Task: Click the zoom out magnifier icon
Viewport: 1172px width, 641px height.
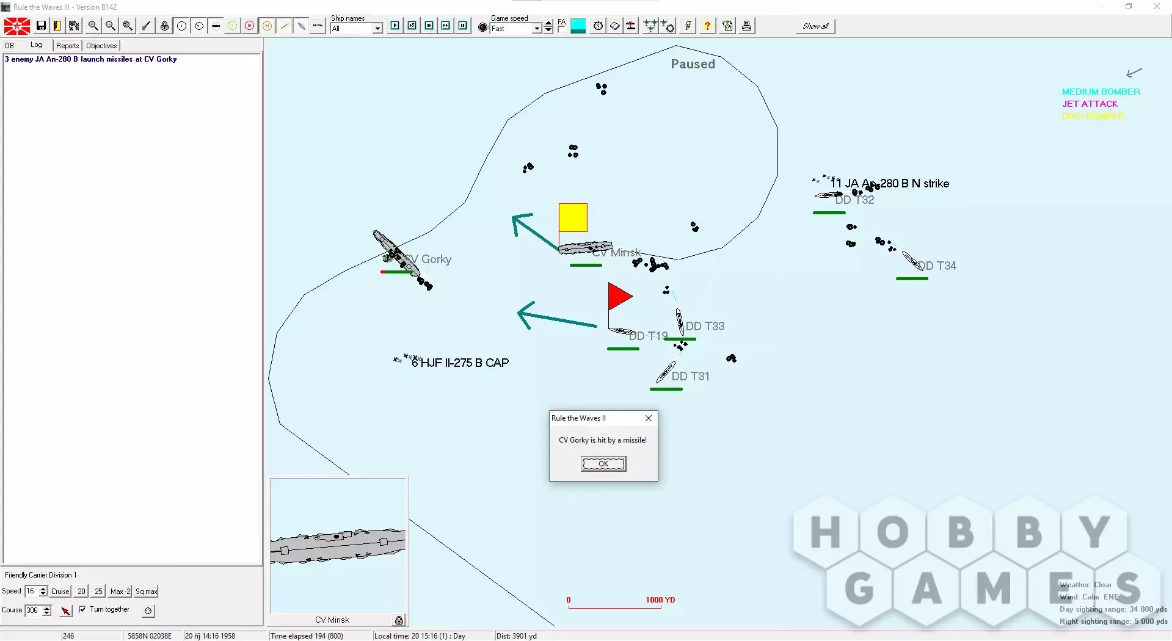Action: [x=111, y=26]
